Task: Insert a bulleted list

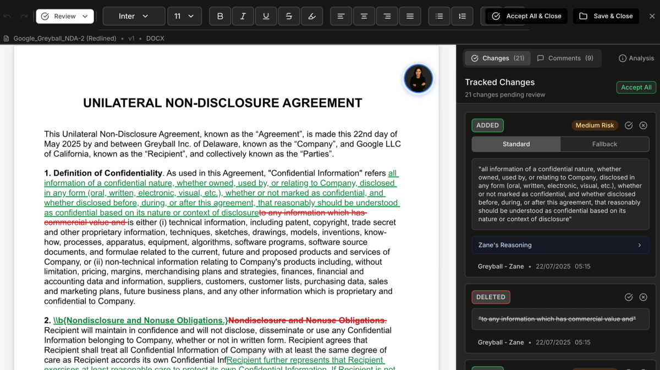Action: 439,16
